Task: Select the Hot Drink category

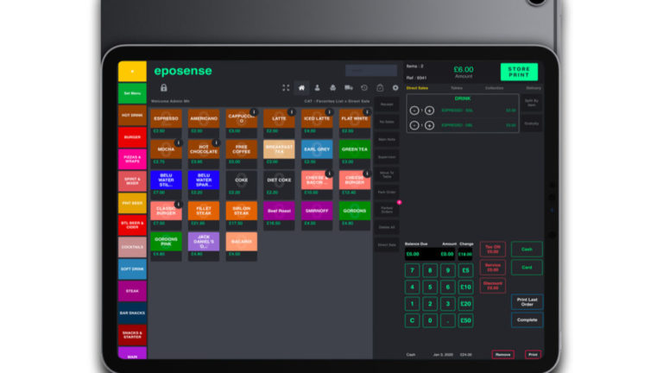Action: (x=132, y=115)
